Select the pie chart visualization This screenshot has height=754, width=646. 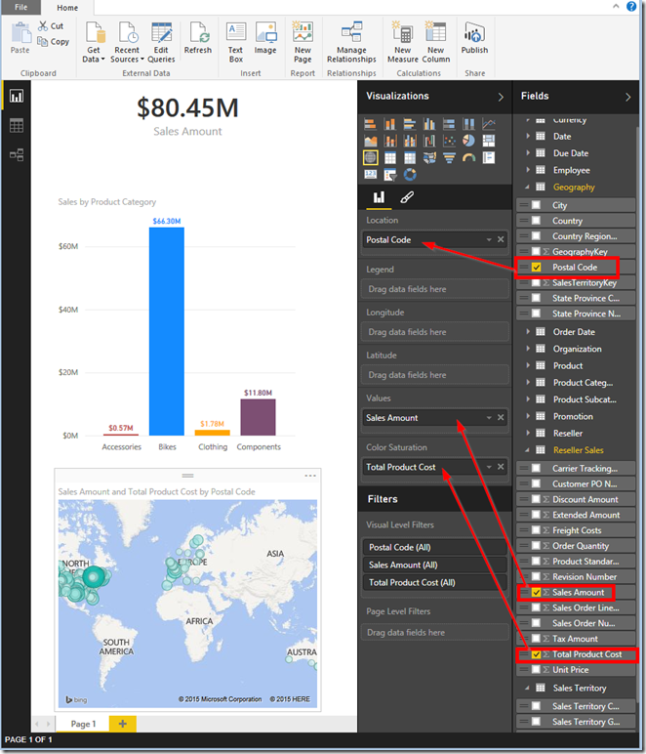point(468,141)
